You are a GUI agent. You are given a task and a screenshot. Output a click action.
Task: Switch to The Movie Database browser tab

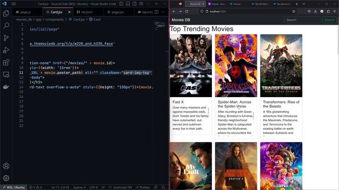pyautogui.click(x=282, y=4)
